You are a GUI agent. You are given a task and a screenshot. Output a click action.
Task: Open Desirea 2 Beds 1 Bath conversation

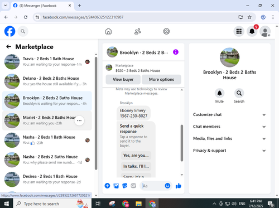tap(47, 179)
